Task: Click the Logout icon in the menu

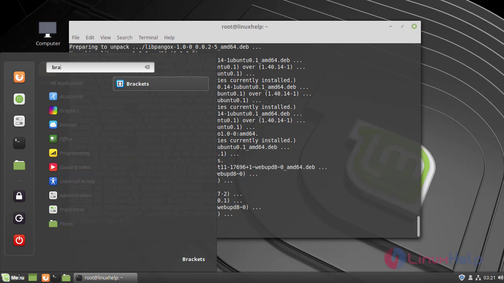Action: (x=19, y=218)
